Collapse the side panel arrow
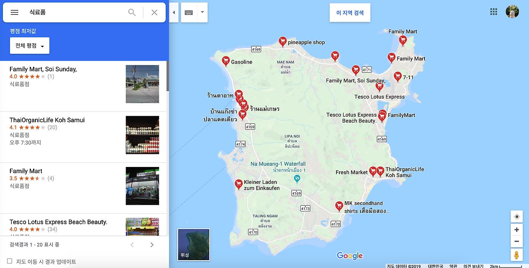 (x=174, y=12)
